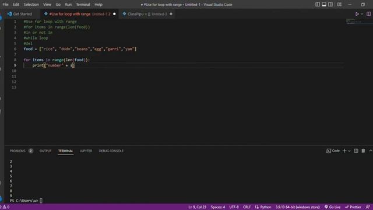Click the '#del' comment on line 5
Viewport: 373px width, 210px height.
click(x=28, y=44)
